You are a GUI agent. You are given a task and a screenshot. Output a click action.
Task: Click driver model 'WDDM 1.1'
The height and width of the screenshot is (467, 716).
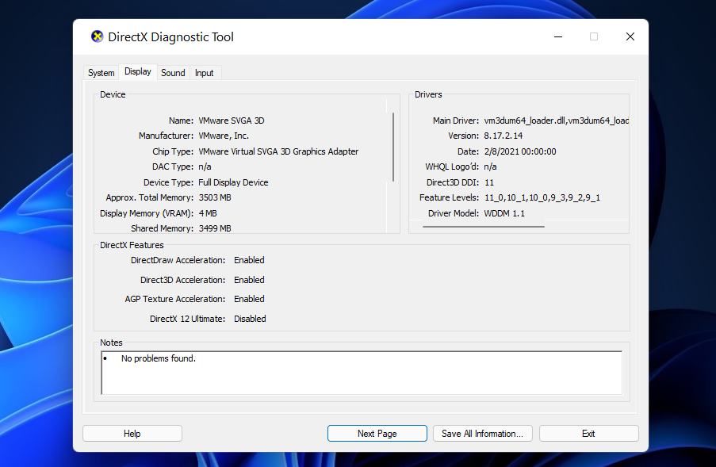504,213
